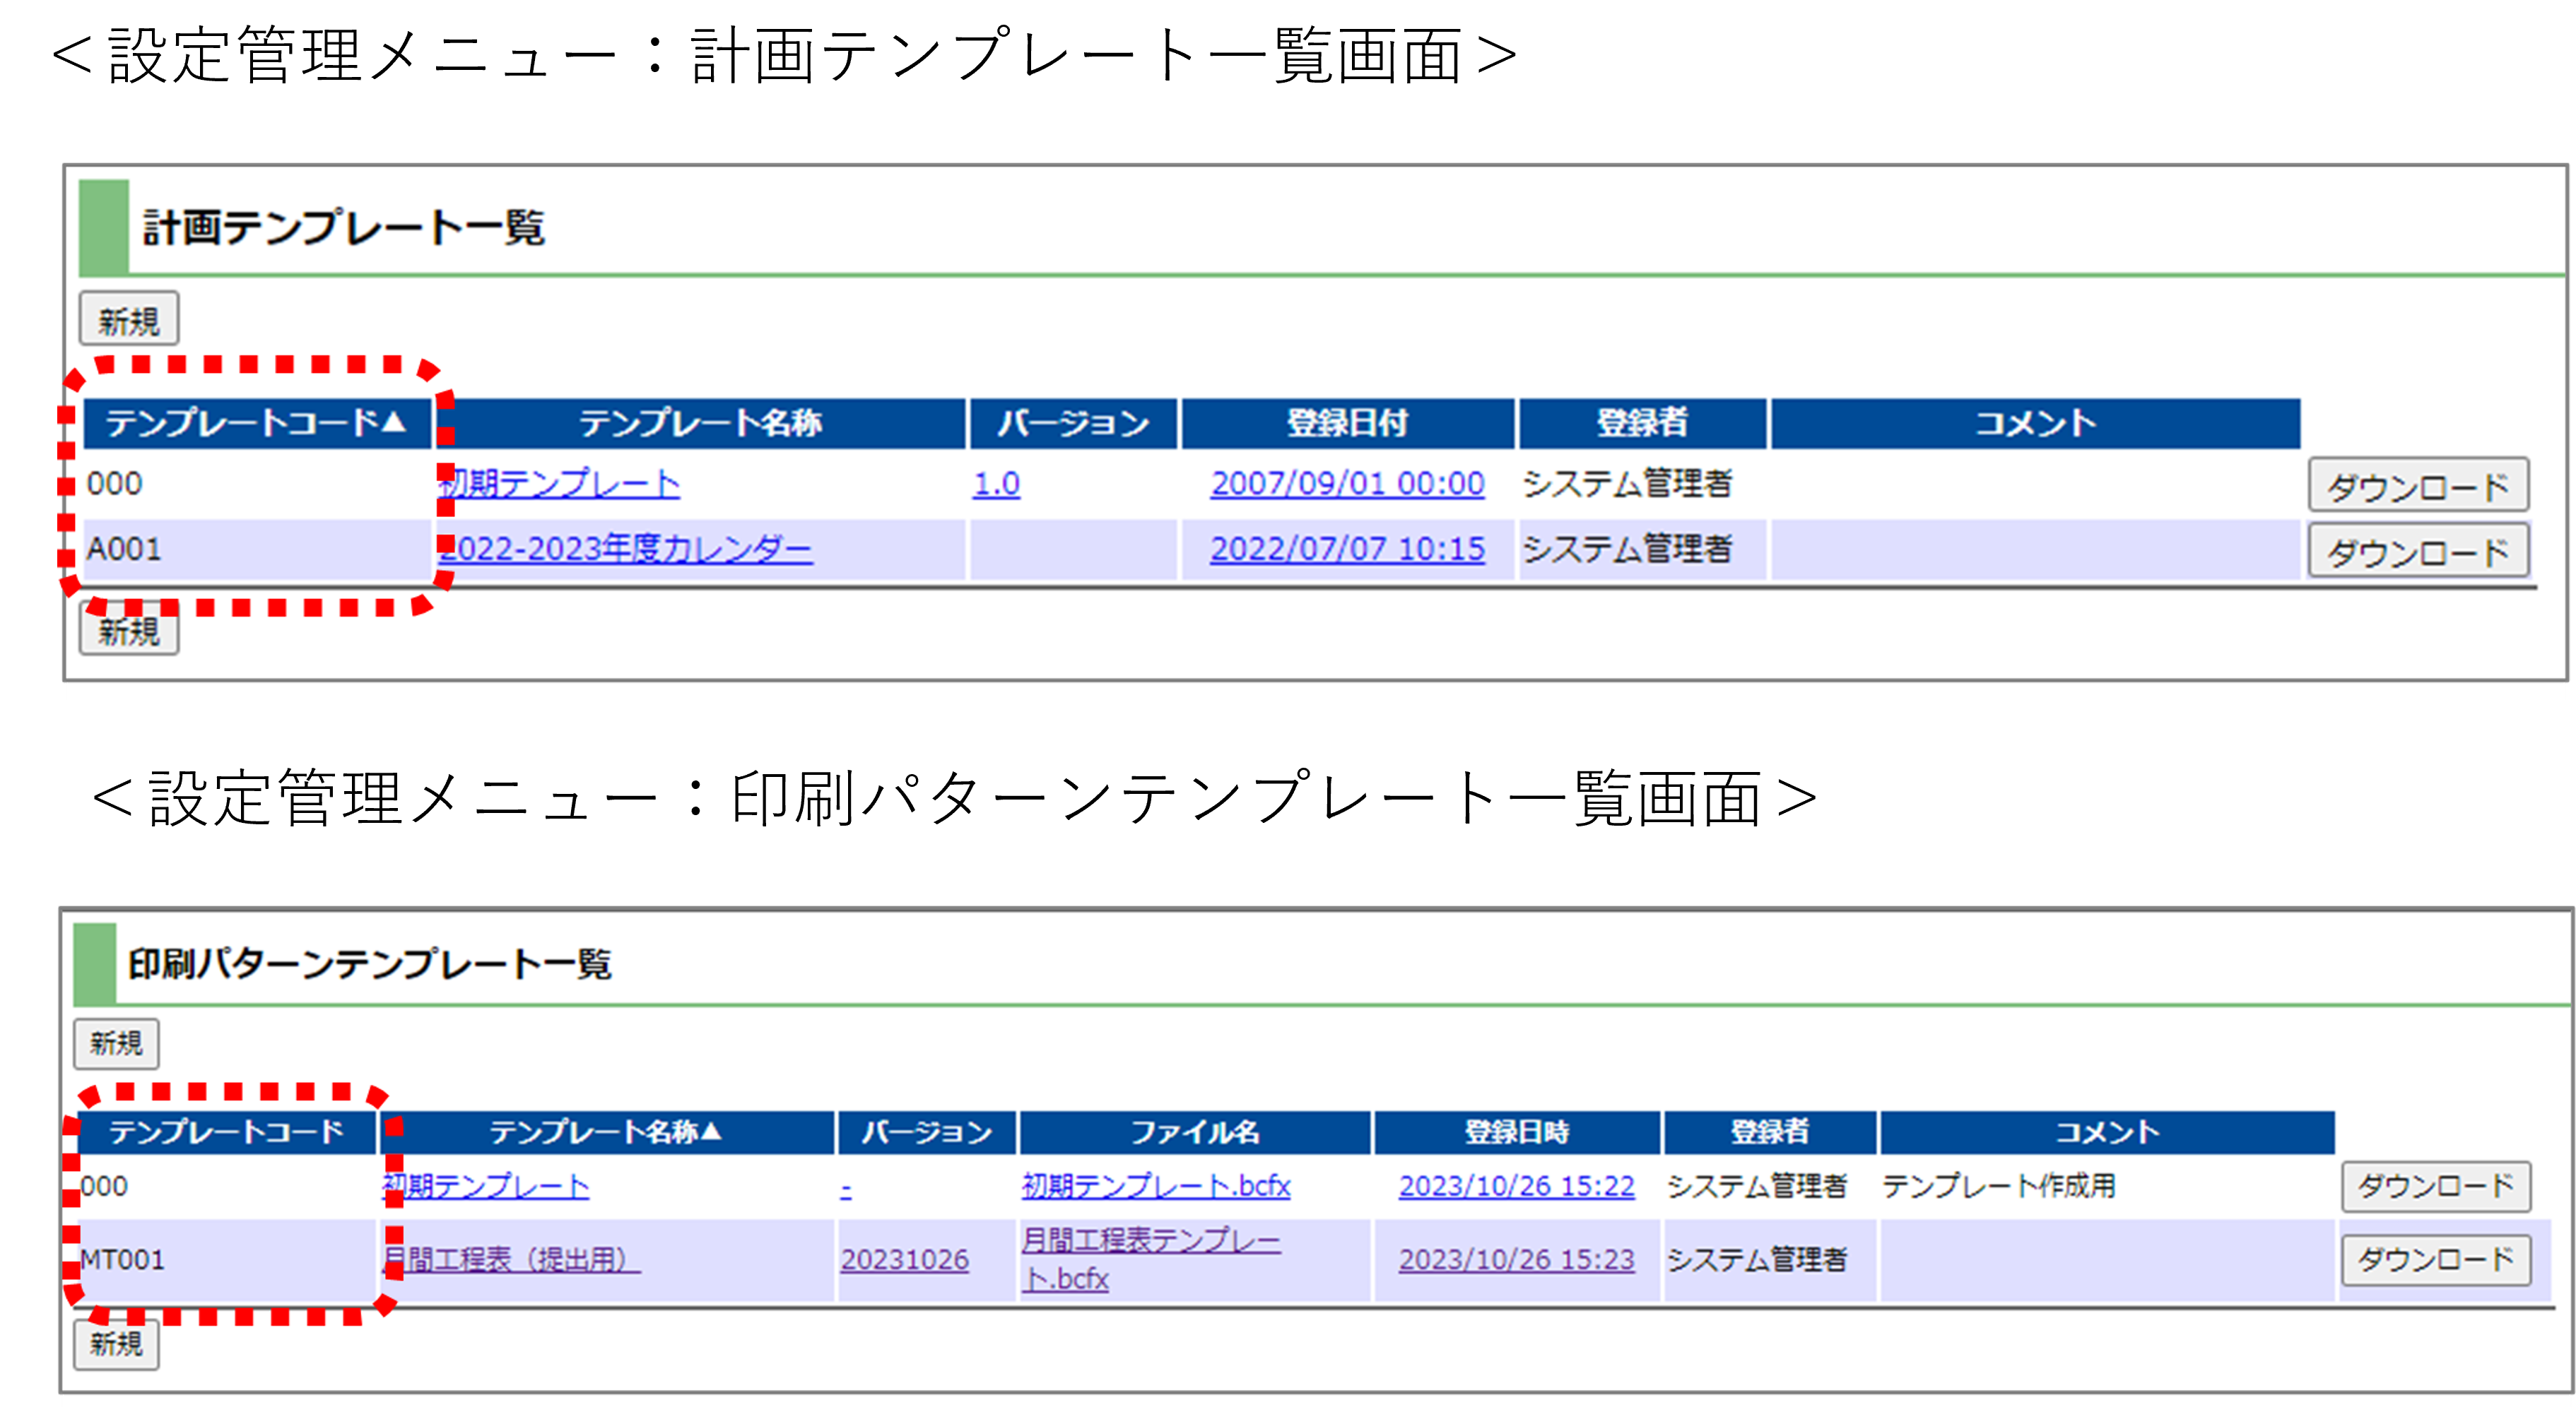Click the bottom 新規 button in 計画テンプレート一覧
The height and width of the screenshot is (1407, 2576).
click(x=129, y=629)
